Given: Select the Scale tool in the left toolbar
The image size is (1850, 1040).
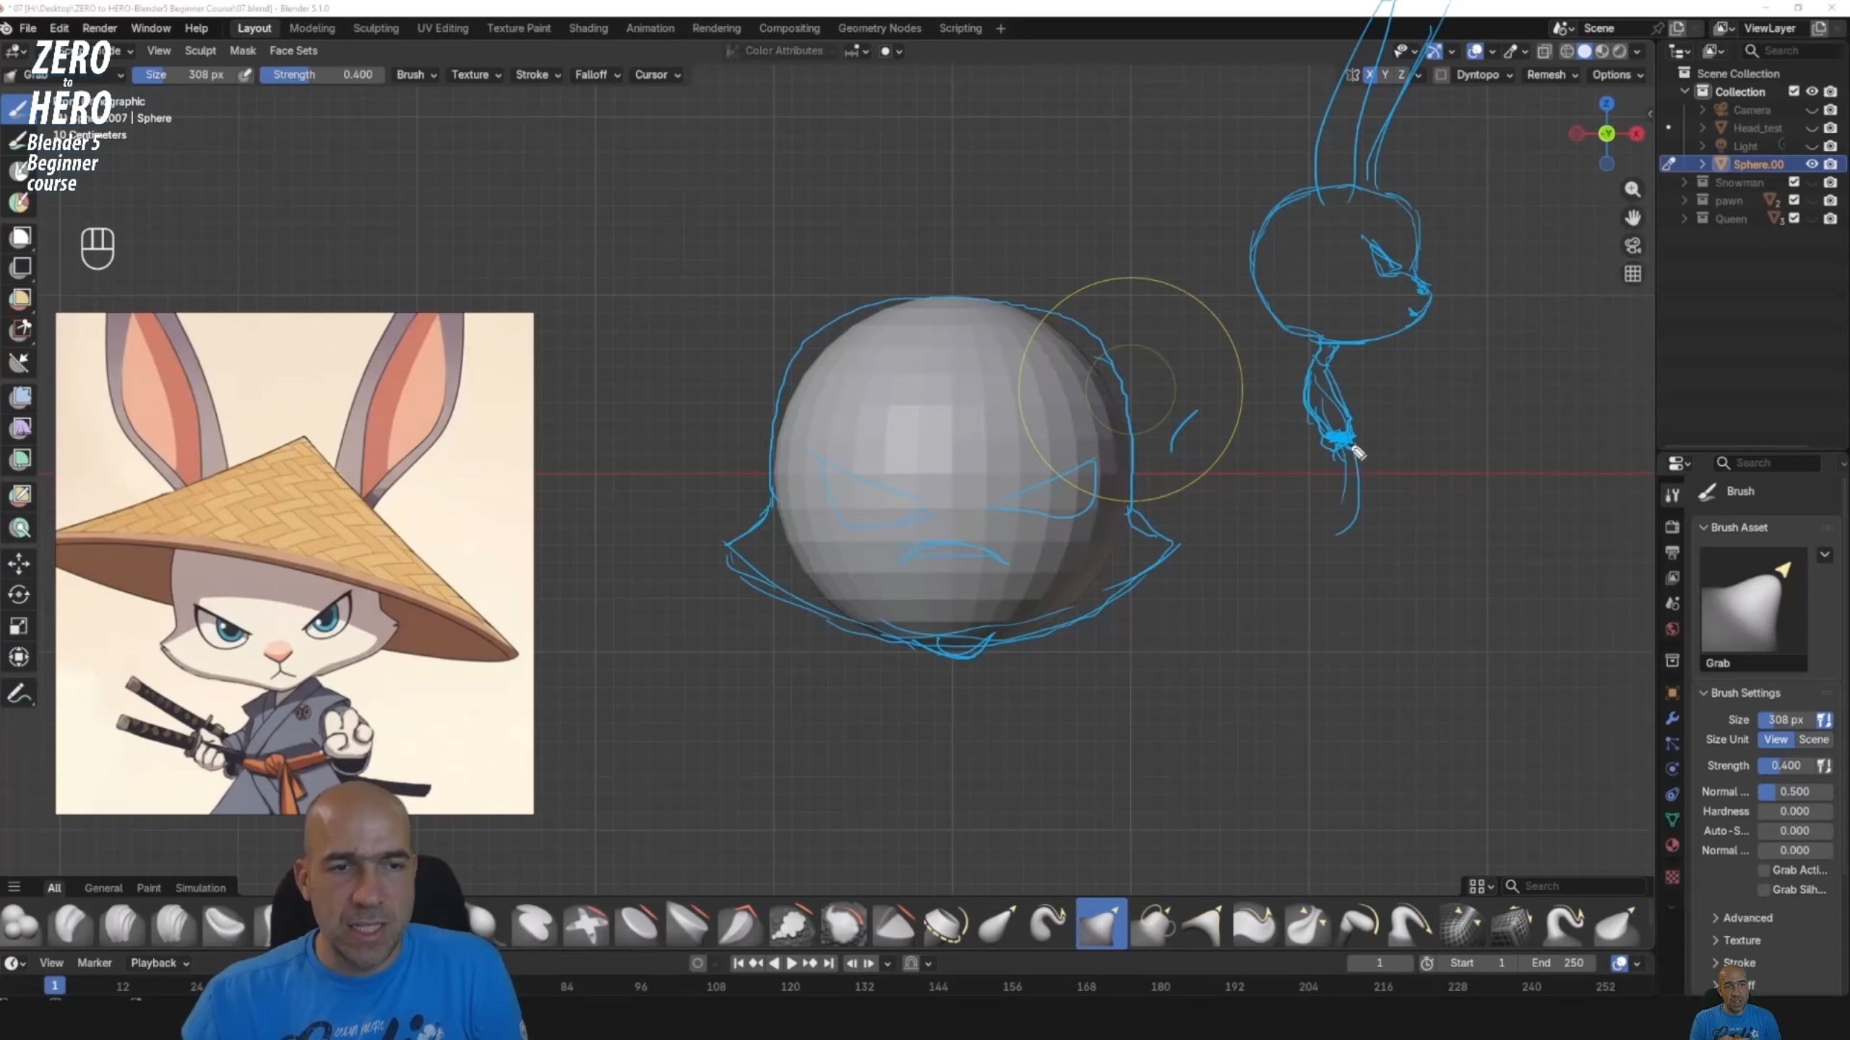Looking at the screenshot, I should pos(20,625).
